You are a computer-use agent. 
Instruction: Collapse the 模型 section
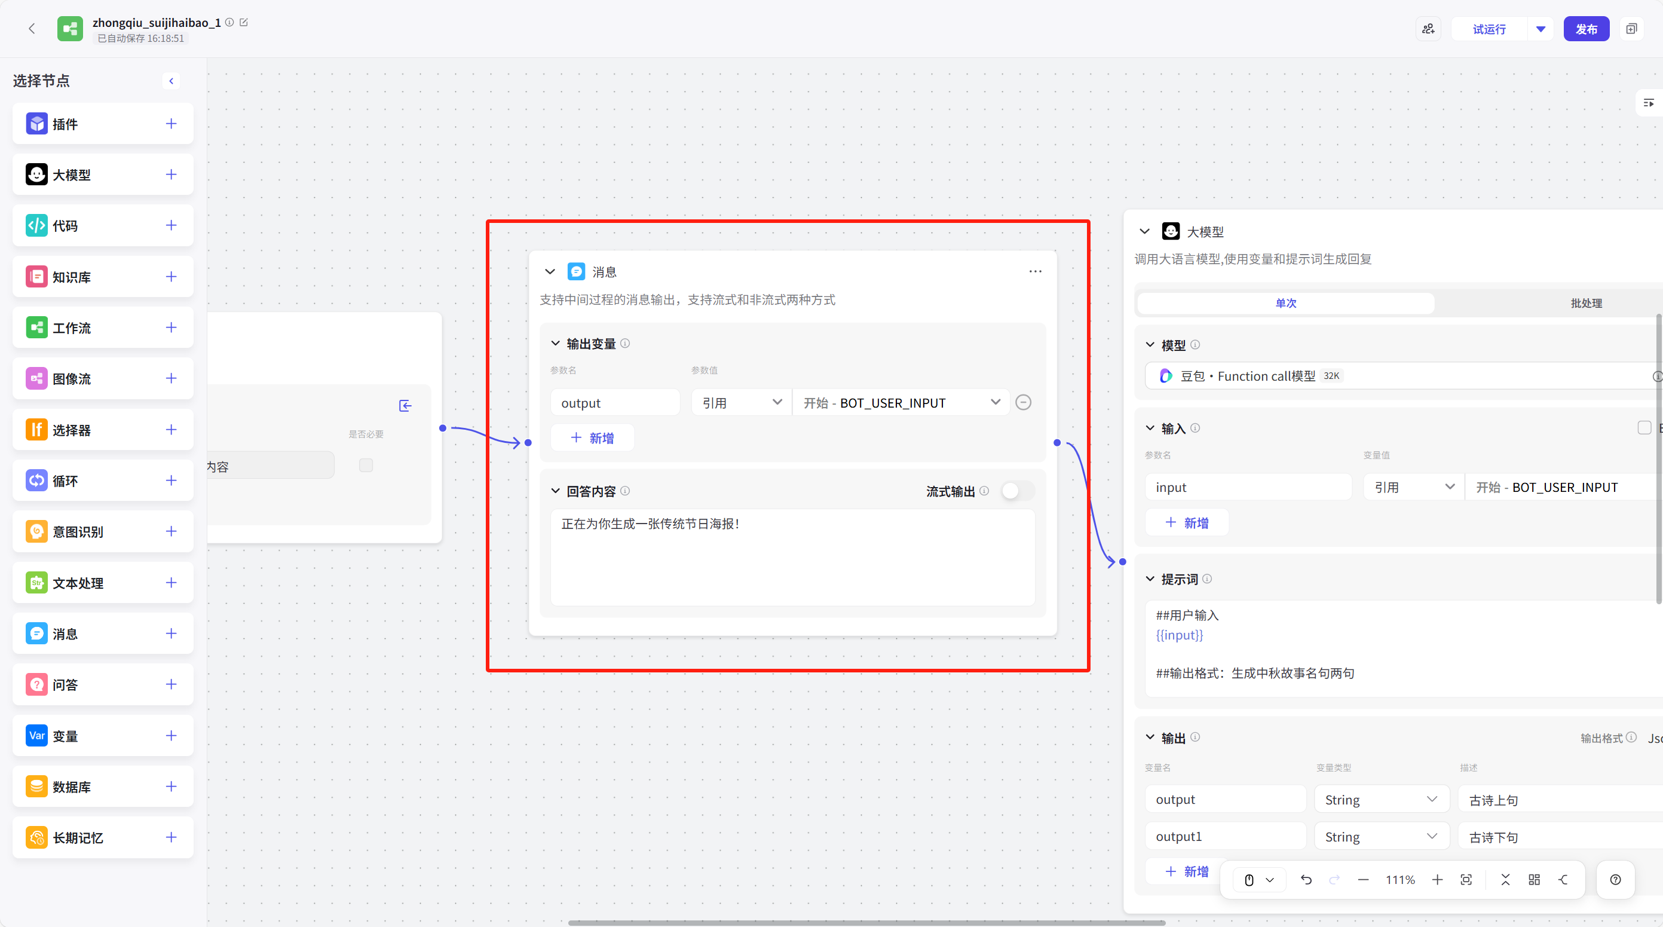click(1150, 345)
